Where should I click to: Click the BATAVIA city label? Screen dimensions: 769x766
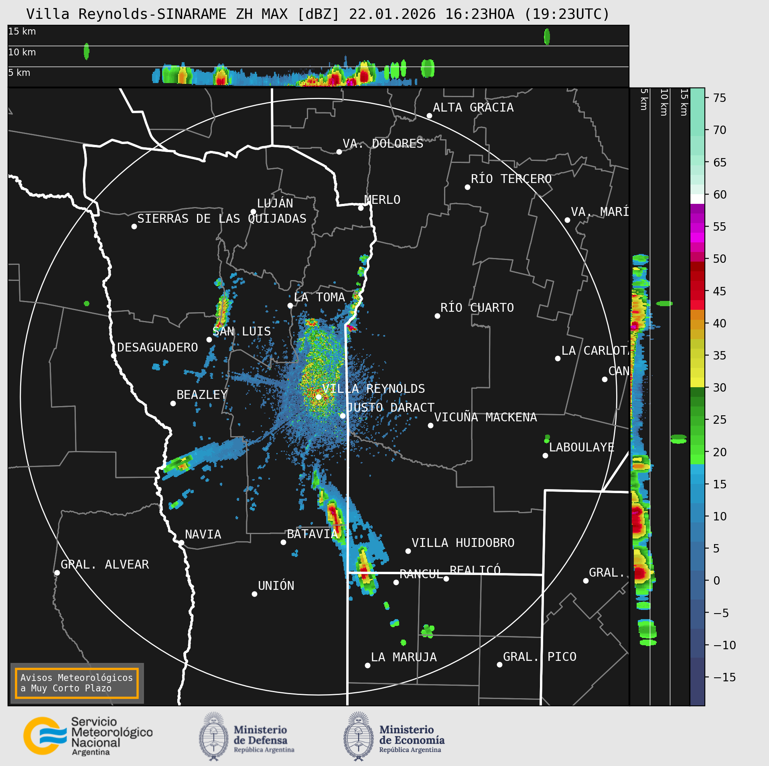click(312, 534)
